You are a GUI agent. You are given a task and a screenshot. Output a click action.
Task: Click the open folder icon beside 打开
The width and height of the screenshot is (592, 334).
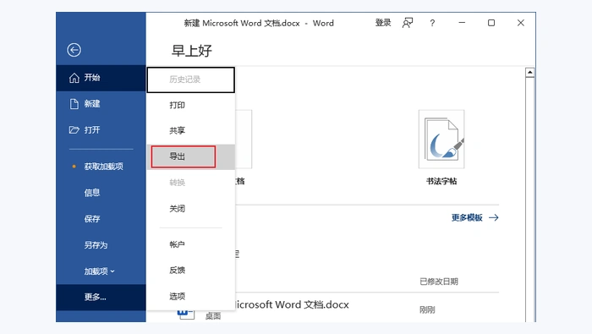click(x=74, y=130)
